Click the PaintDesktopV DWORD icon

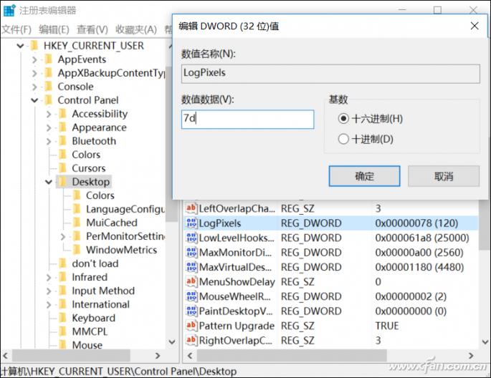click(191, 311)
